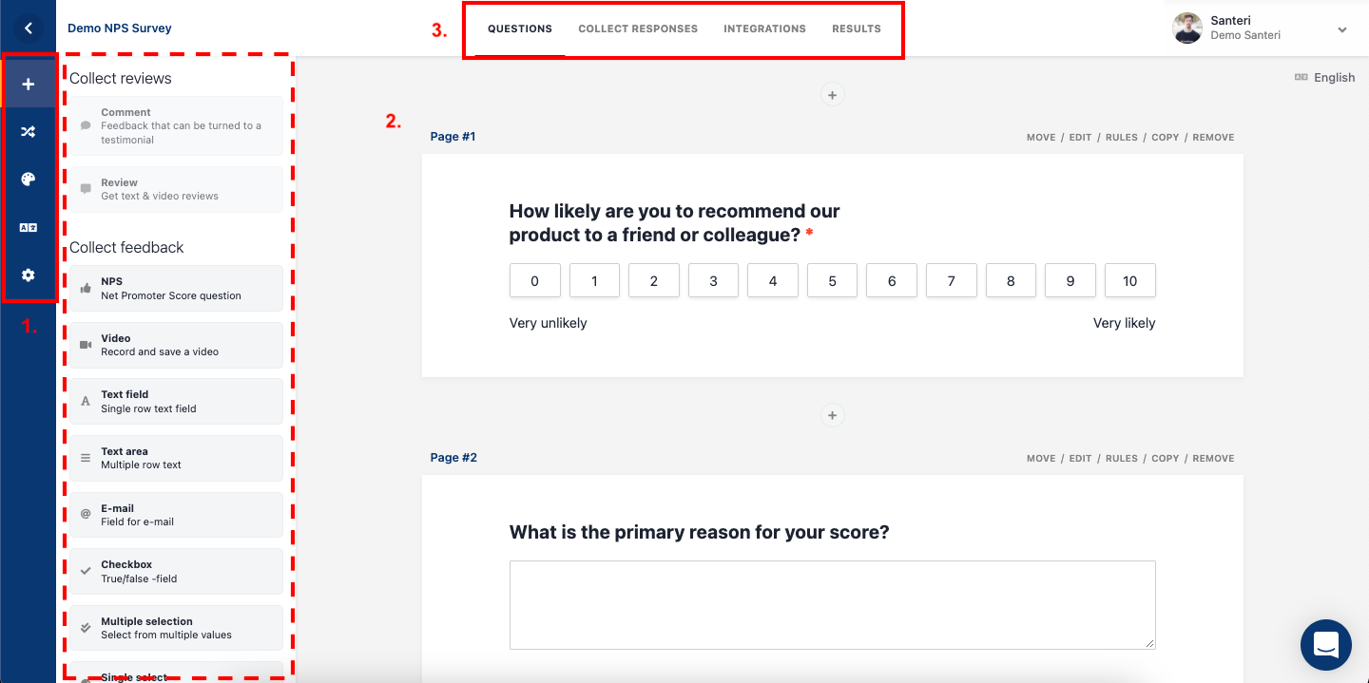Open the English language selector
This screenshot has width=1369, height=683.
1324,78
